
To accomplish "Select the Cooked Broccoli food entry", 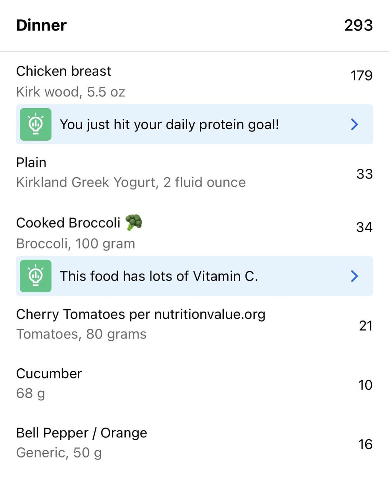I will 194,233.
